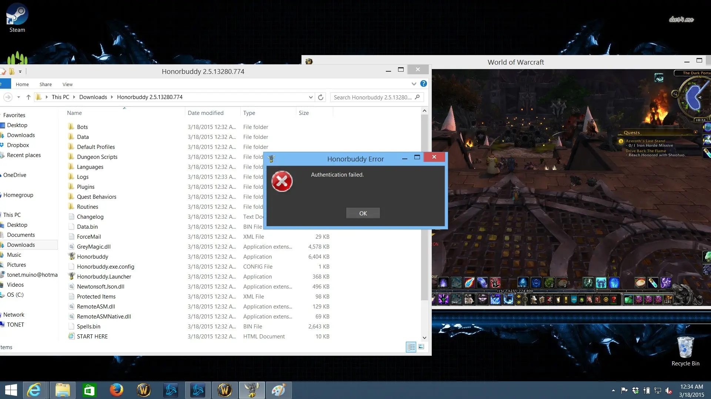The height and width of the screenshot is (399, 711).
Task: Click the explorer Help question mark icon
Action: coord(424,84)
